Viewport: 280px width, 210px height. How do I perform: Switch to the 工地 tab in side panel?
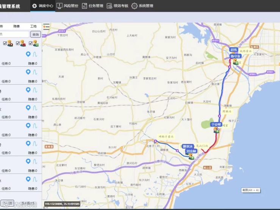(33, 26)
